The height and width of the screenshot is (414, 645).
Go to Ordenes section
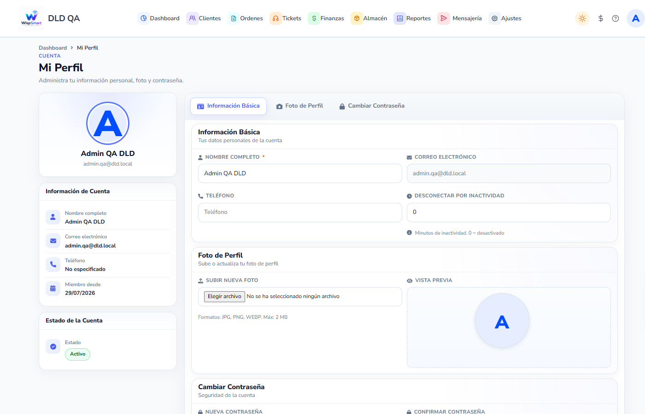246,18
